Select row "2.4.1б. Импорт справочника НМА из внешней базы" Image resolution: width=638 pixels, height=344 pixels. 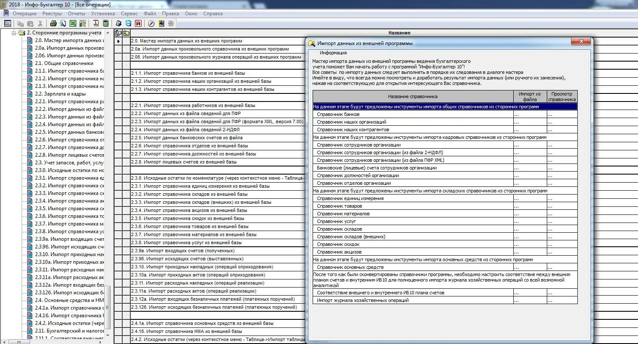(x=218, y=331)
